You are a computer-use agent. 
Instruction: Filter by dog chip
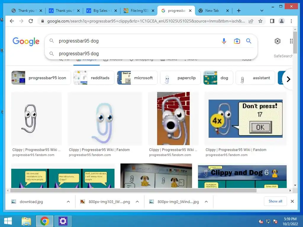pyautogui.click(x=218, y=78)
